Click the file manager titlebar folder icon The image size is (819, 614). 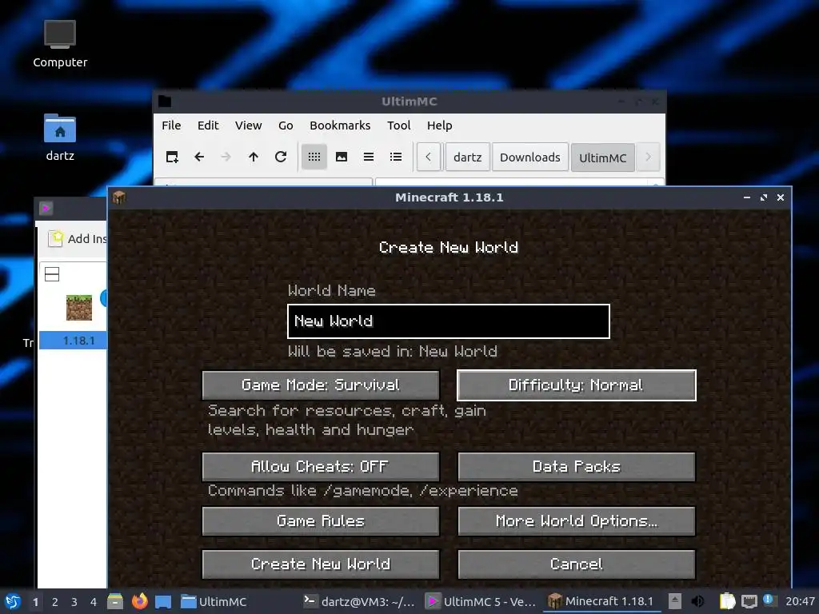(165, 102)
